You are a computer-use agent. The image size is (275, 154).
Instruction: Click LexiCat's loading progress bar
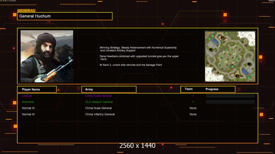[x=230, y=96]
